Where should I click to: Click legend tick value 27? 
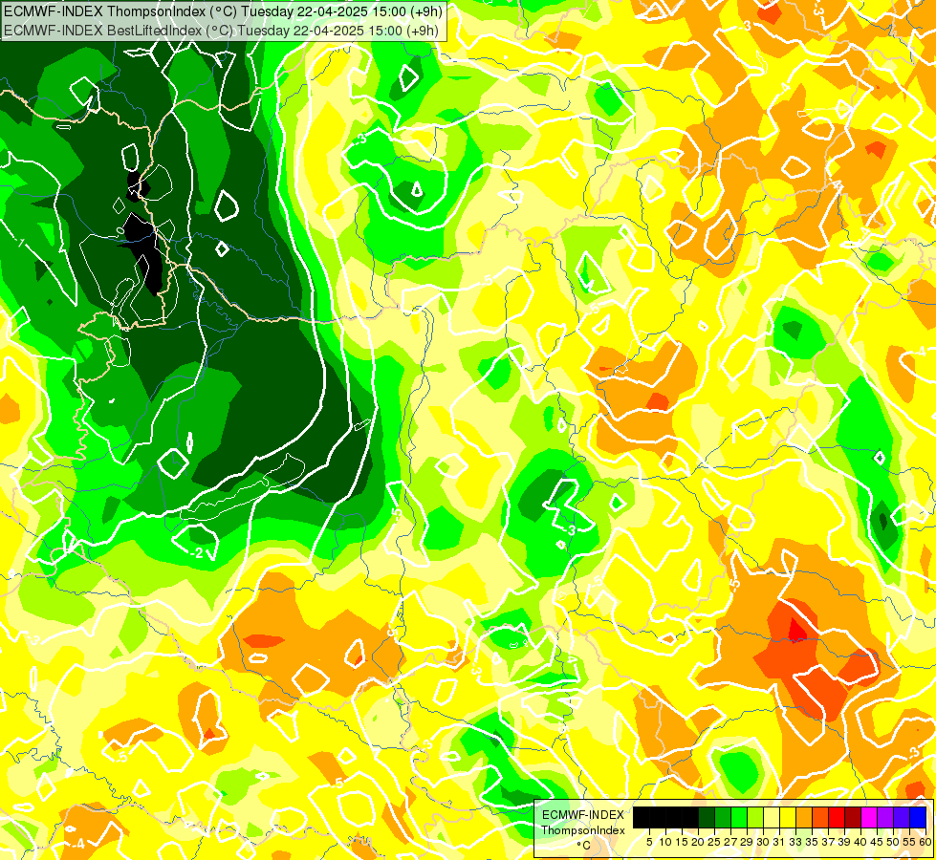[x=730, y=842]
